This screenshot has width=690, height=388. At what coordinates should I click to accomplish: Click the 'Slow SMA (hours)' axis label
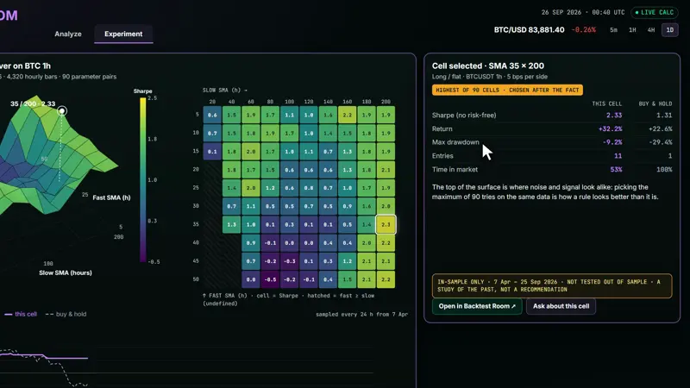pos(66,272)
